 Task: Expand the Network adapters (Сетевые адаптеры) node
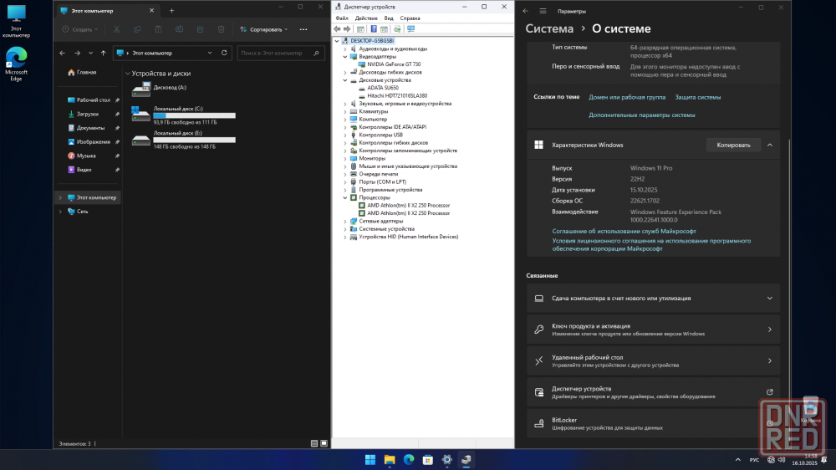[344, 221]
